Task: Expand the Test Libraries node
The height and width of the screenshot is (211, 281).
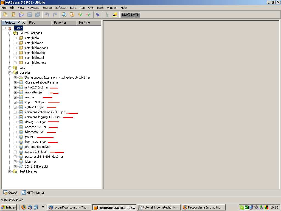Action: (x=10, y=171)
